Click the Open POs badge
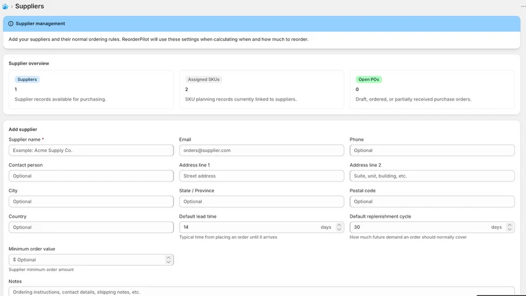The image size is (526, 296). [369, 80]
